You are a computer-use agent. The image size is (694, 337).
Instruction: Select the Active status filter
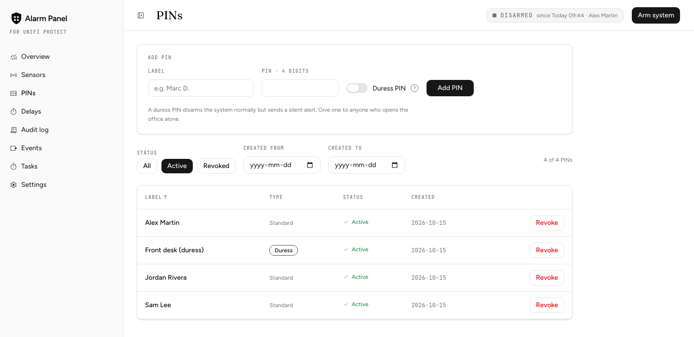click(177, 166)
